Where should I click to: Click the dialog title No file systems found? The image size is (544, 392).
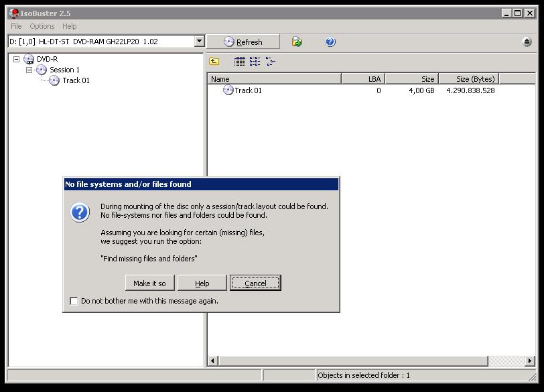pos(128,184)
